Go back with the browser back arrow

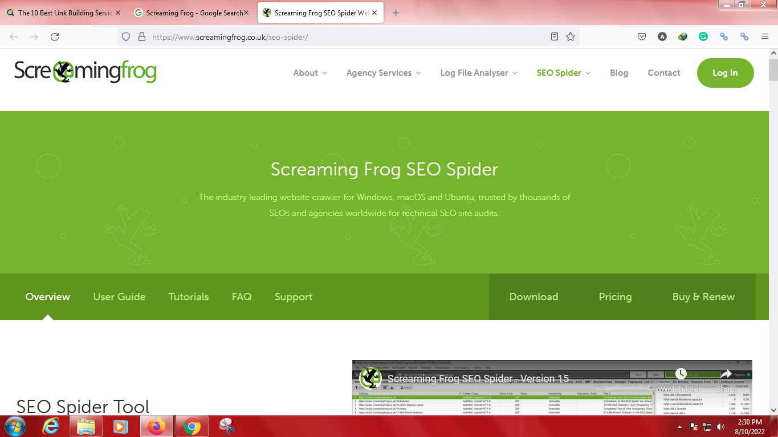[14, 36]
